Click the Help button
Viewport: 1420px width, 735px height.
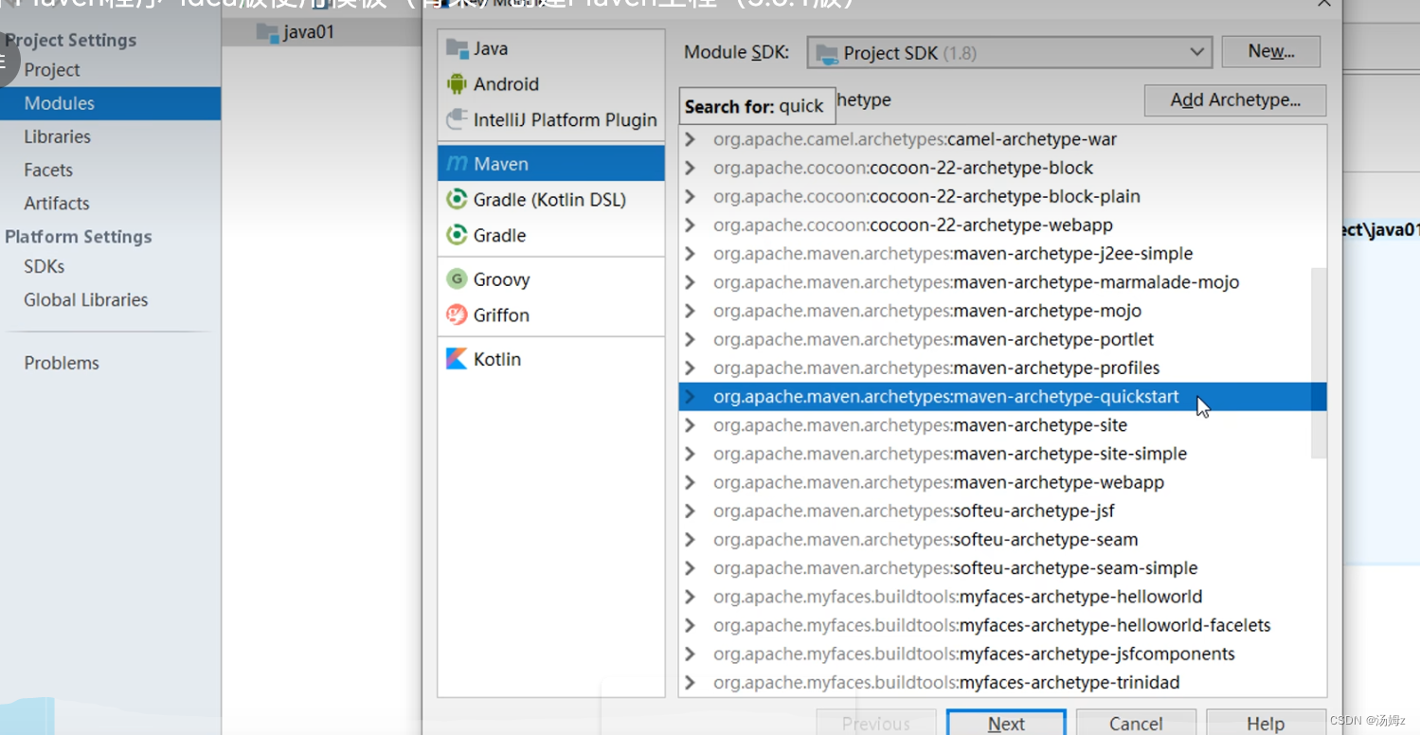pyautogui.click(x=1266, y=723)
